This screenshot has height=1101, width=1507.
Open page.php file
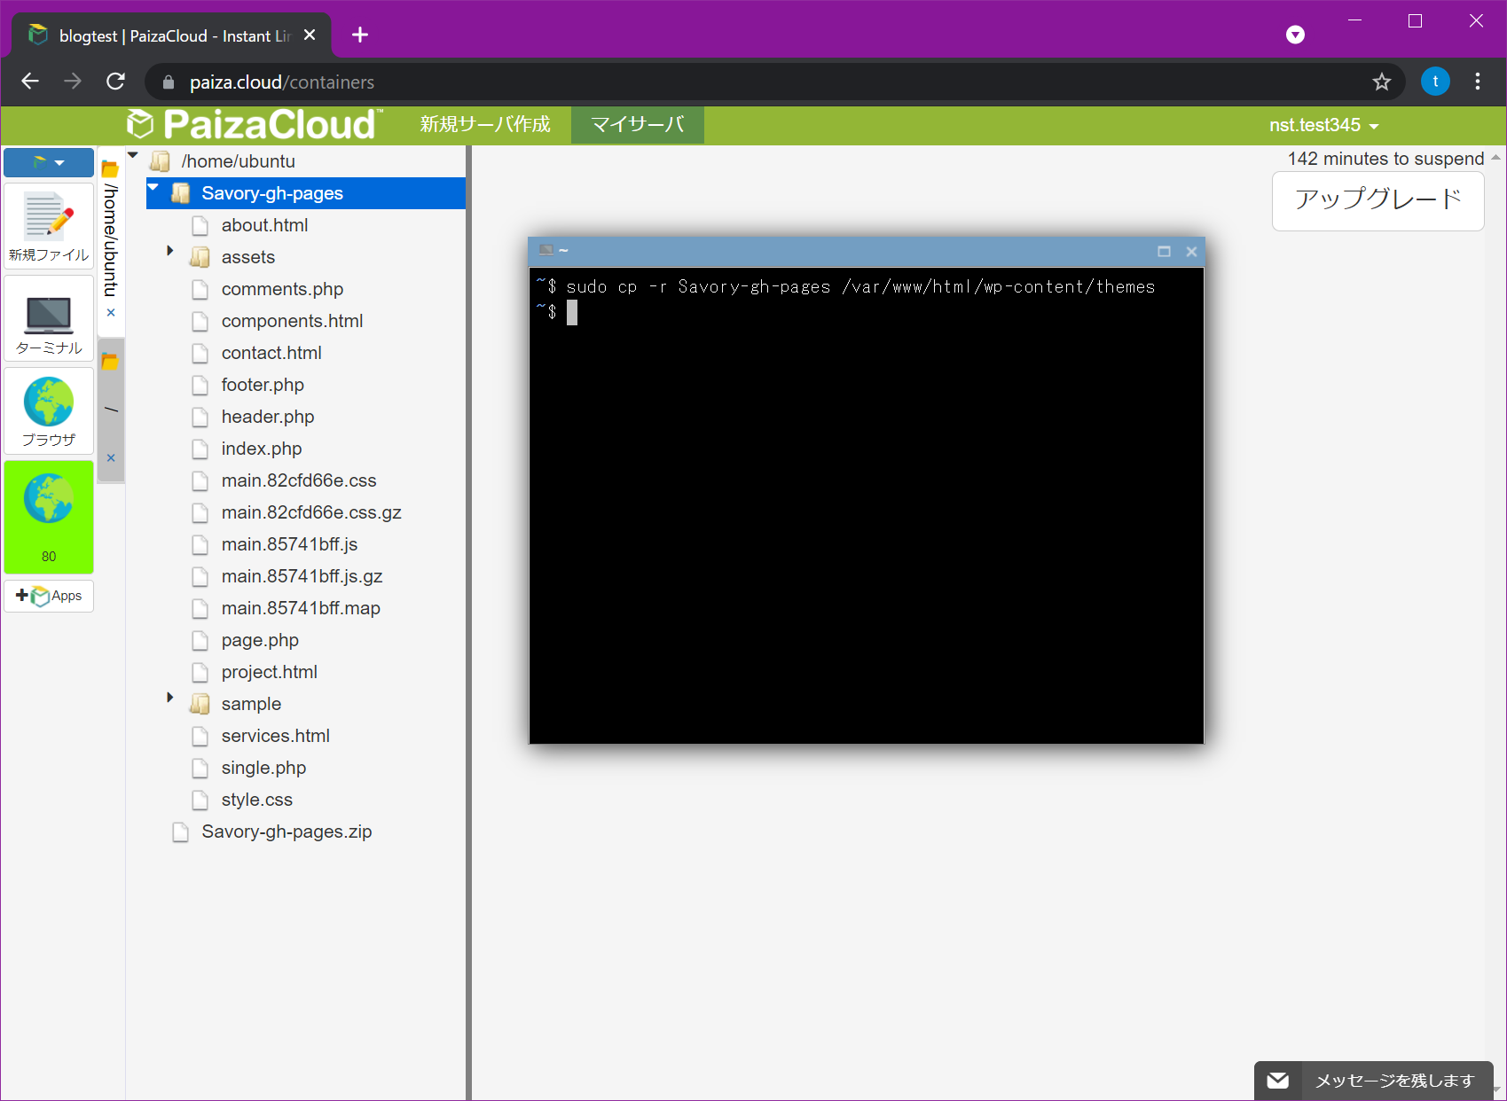(260, 640)
